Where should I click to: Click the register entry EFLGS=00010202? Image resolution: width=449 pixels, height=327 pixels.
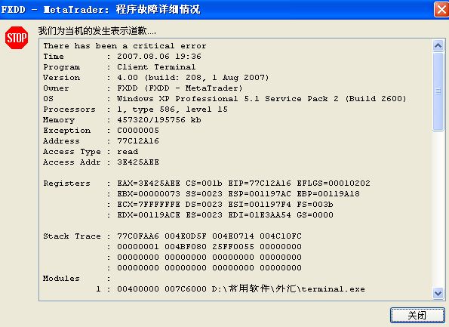tap(334, 183)
